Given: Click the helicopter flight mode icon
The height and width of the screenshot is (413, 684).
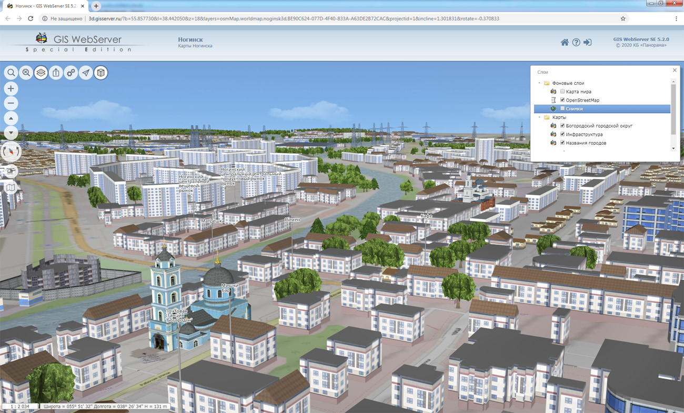Looking at the screenshot, I should (x=11, y=170).
